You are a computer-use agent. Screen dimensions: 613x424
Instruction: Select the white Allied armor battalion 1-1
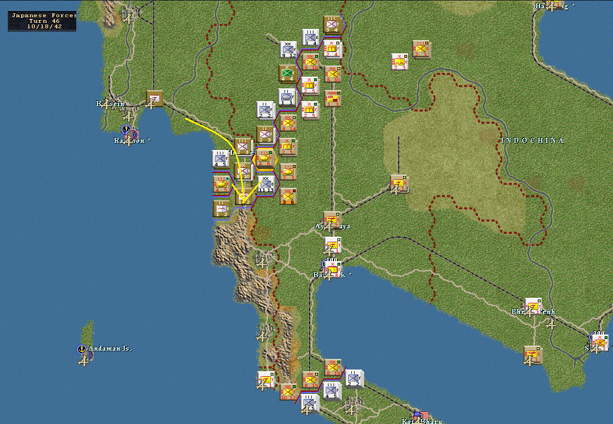pyautogui.click(x=287, y=96)
